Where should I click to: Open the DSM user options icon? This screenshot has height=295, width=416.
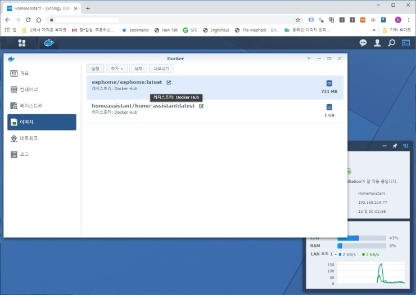[377, 43]
